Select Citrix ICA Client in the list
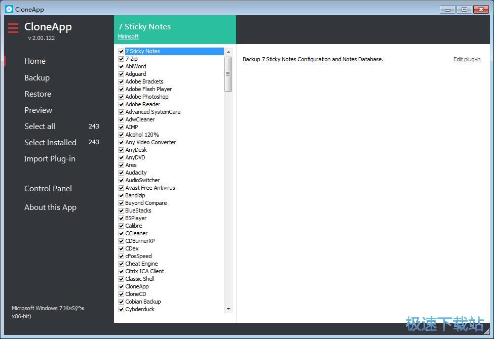Viewport: 494px width, 339px height. [144, 271]
